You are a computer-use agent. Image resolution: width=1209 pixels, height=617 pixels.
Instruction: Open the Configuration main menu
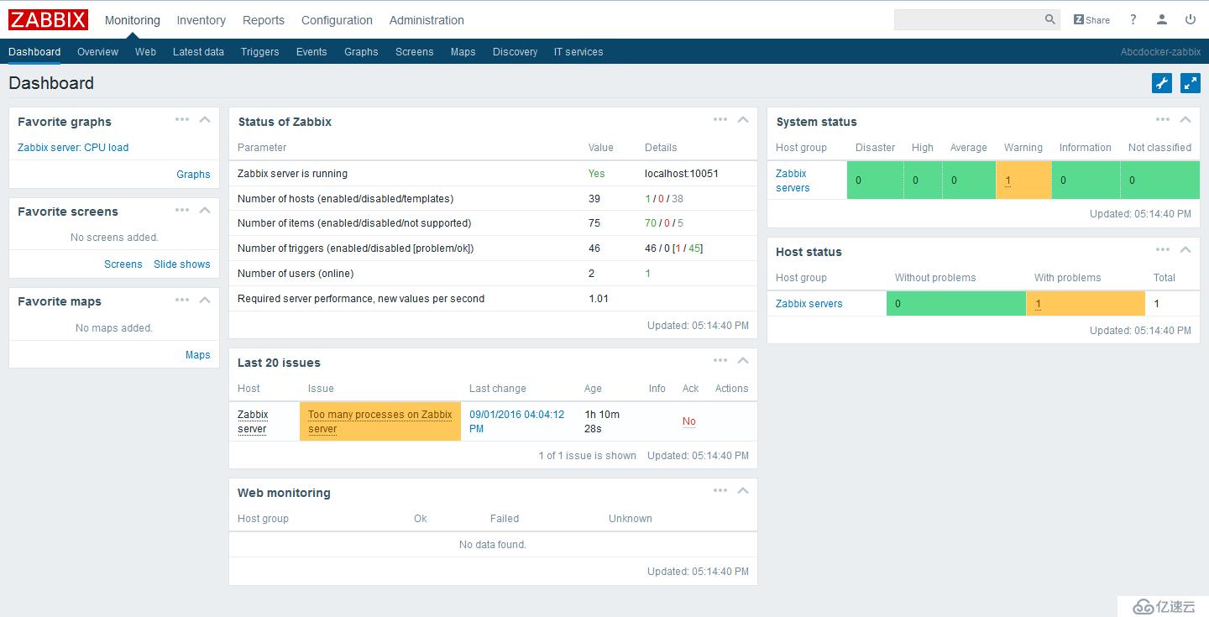click(337, 20)
